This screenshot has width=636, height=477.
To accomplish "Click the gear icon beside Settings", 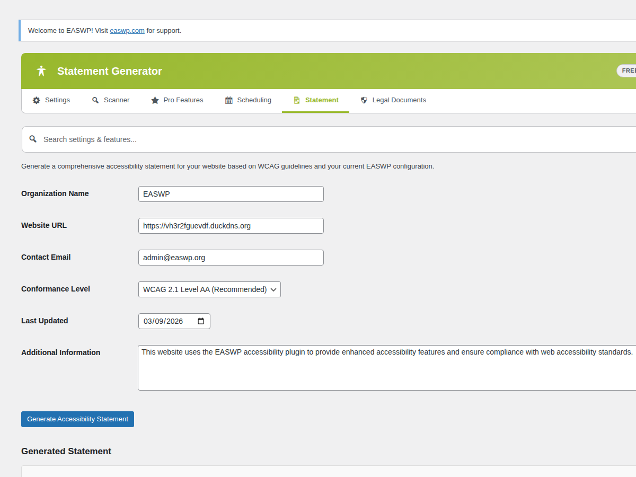I will pyautogui.click(x=36, y=100).
